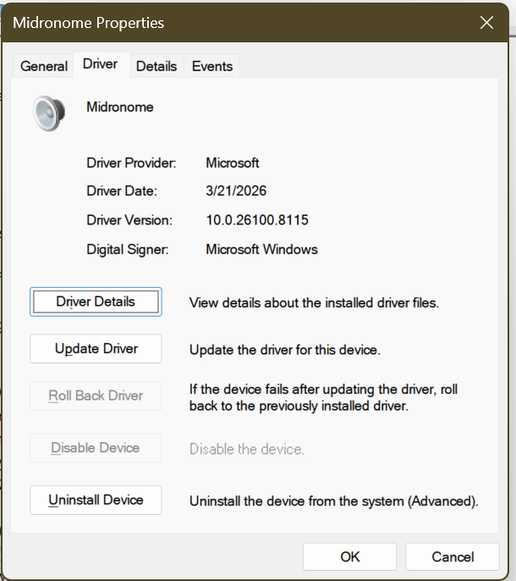Click the Roll Back Driver button
516x581 pixels.
(x=96, y=396)
